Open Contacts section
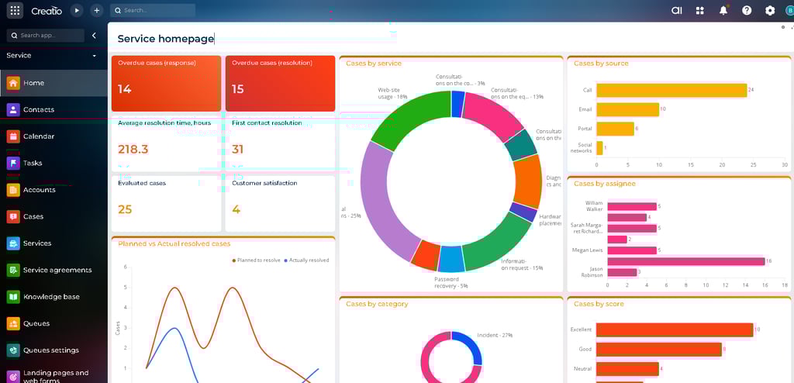This screenshot has width=794, height=383. [x=54, y=110]
